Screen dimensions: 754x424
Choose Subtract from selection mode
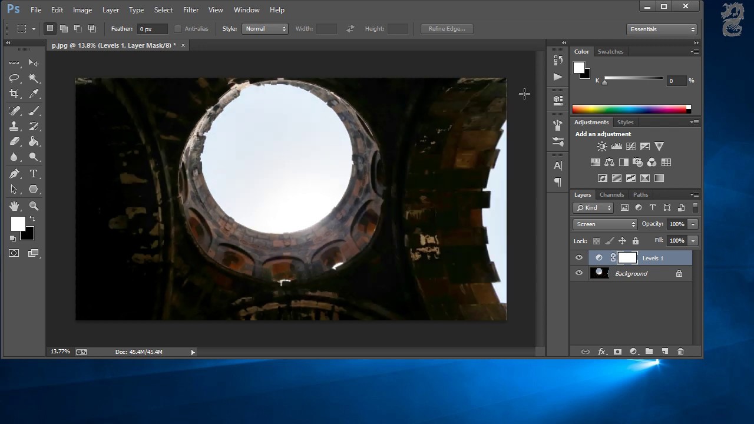(x=78, y=28)
